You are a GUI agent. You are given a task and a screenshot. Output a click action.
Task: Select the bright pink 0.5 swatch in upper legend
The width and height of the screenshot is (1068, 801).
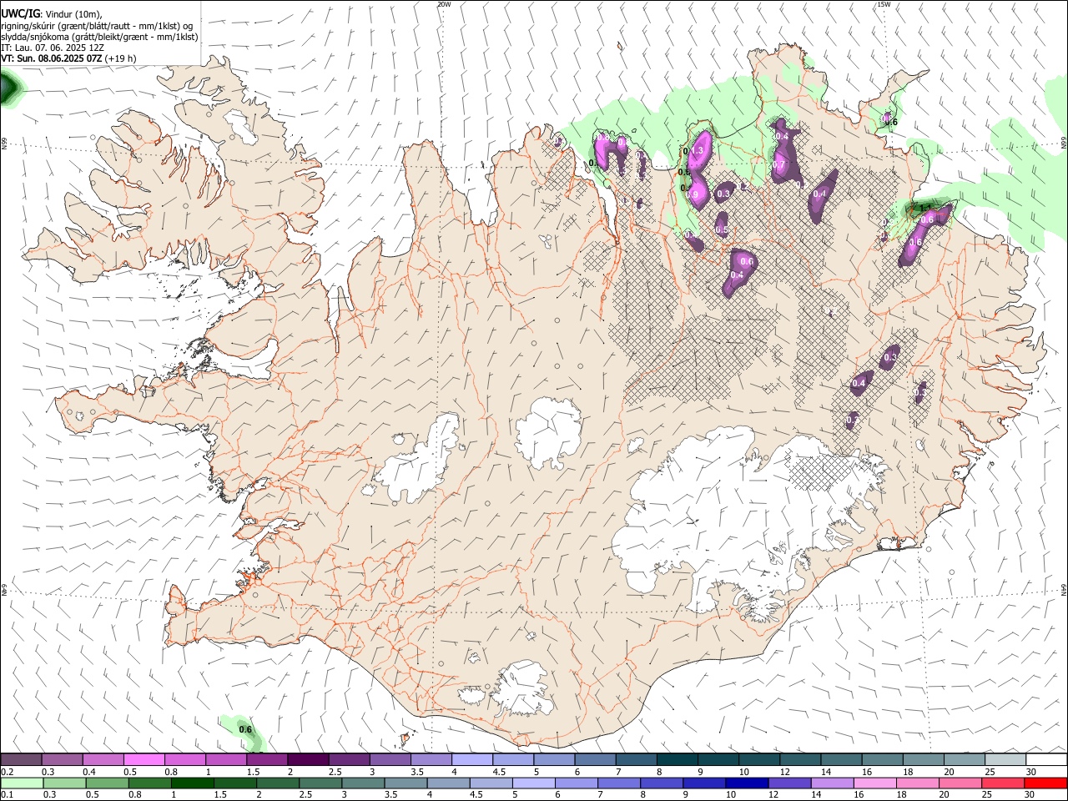tap(144, 759)
